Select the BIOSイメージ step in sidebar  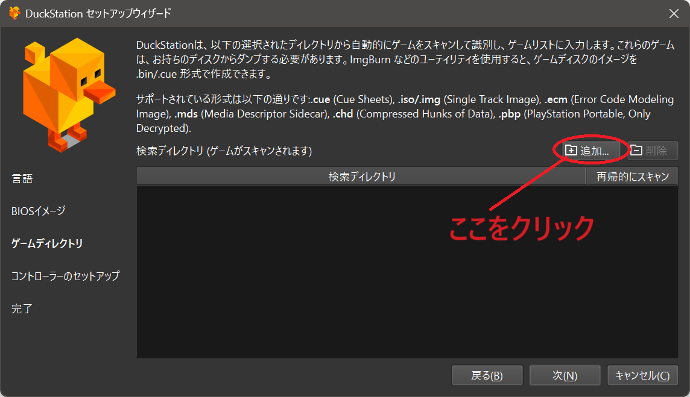pyautogui.click(x=38, y=211)
